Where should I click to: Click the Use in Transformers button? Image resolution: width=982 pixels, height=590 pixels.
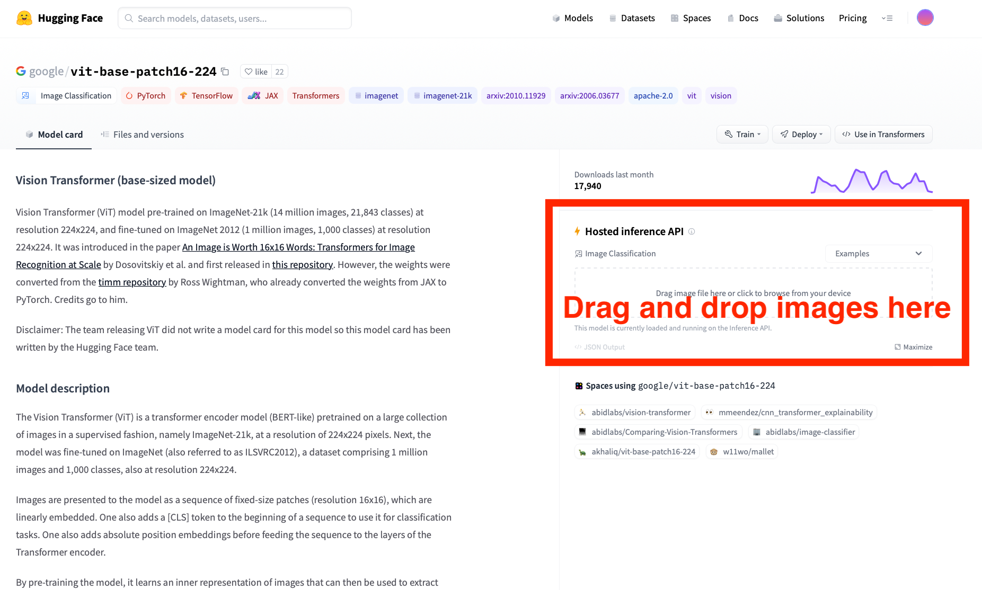pos(883,135)
